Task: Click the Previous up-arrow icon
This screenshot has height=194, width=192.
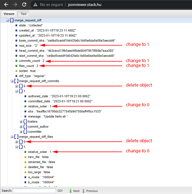Action: pos(83,191)
